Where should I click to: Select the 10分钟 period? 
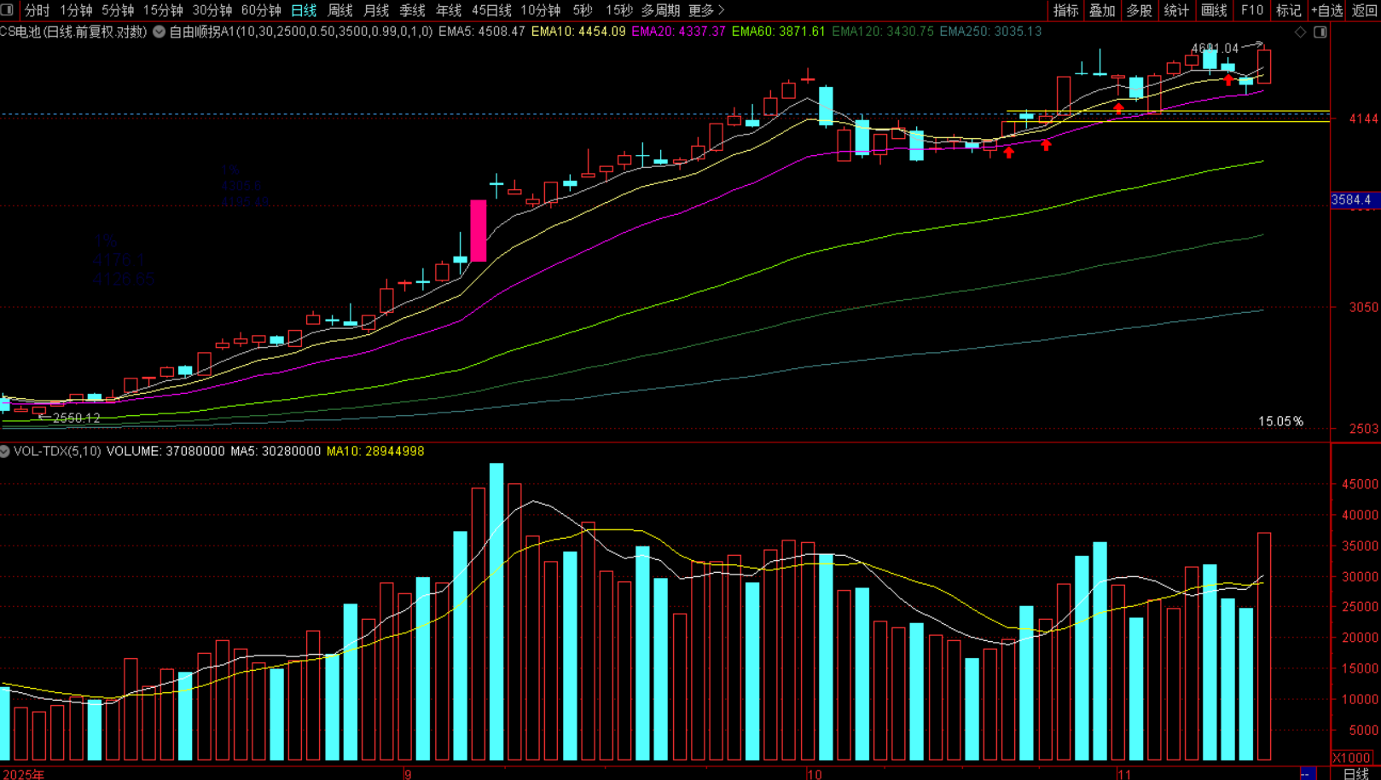[x=541, y=10]
